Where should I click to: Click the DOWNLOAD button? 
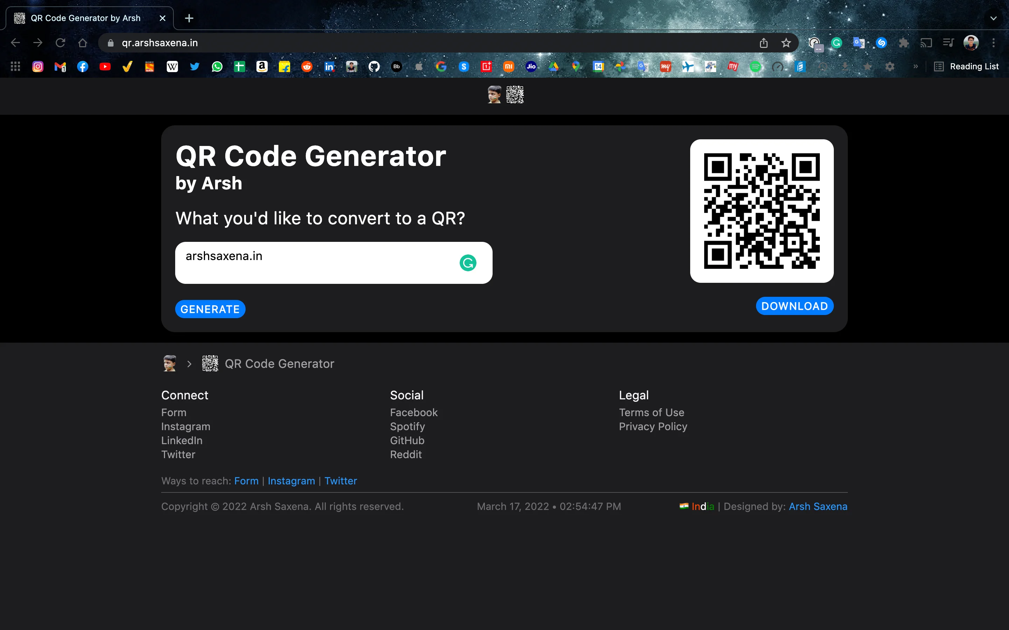coord(795,306)
